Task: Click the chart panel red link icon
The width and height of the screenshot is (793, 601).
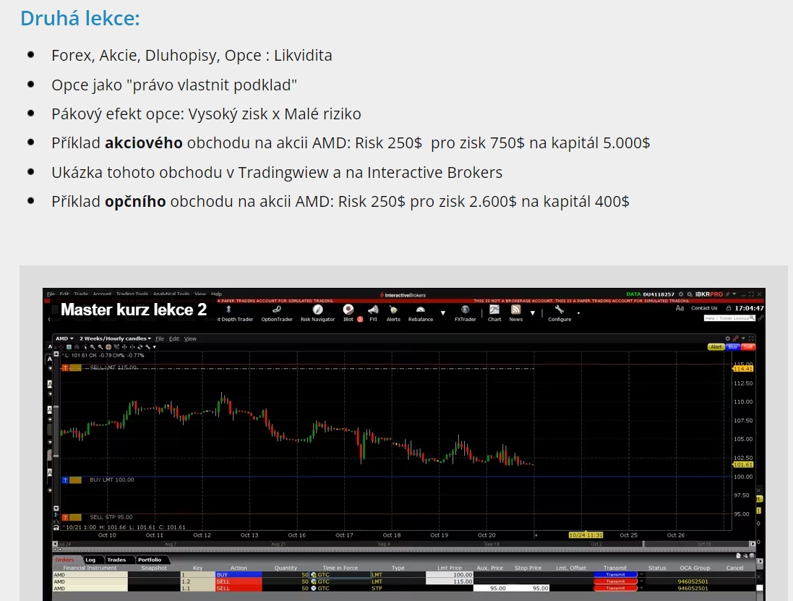Action: 736,338
